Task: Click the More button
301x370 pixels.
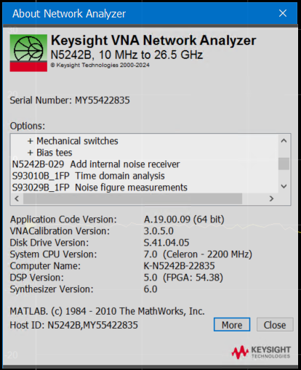Action: (232, 324)
